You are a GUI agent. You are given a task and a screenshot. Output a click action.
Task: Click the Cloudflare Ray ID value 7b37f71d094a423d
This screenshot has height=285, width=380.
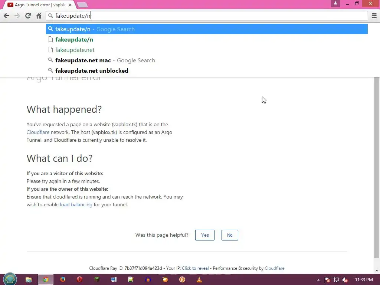click(143, 268)
